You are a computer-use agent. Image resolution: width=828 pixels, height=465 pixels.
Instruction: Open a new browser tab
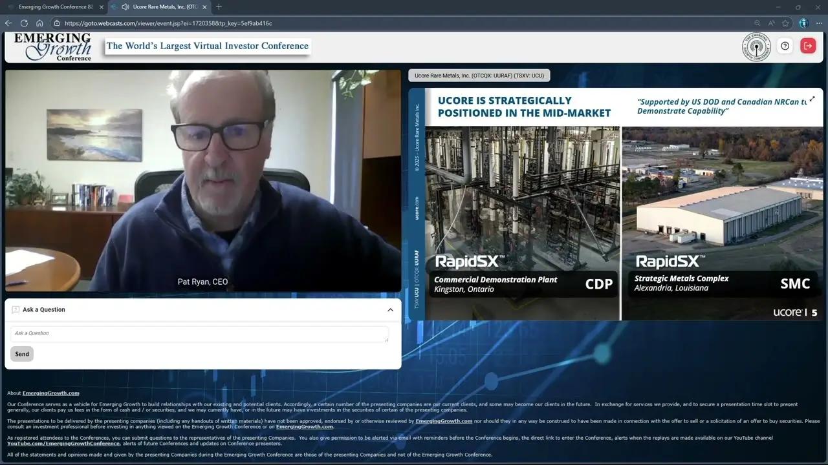pyautogui.click(x=219, y=7)
